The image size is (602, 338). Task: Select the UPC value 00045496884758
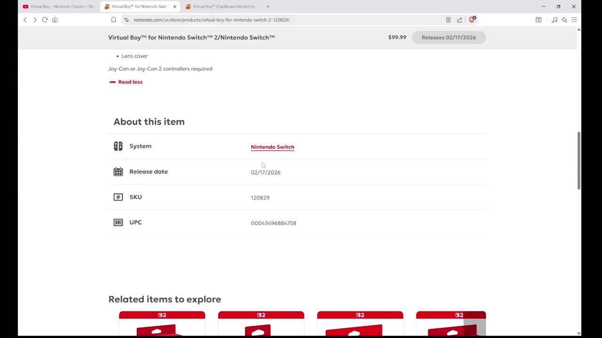point(273,223)
